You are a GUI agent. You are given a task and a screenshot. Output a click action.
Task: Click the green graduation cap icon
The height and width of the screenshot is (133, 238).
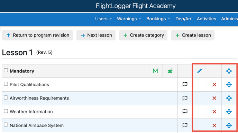click(x=170, y=71)
